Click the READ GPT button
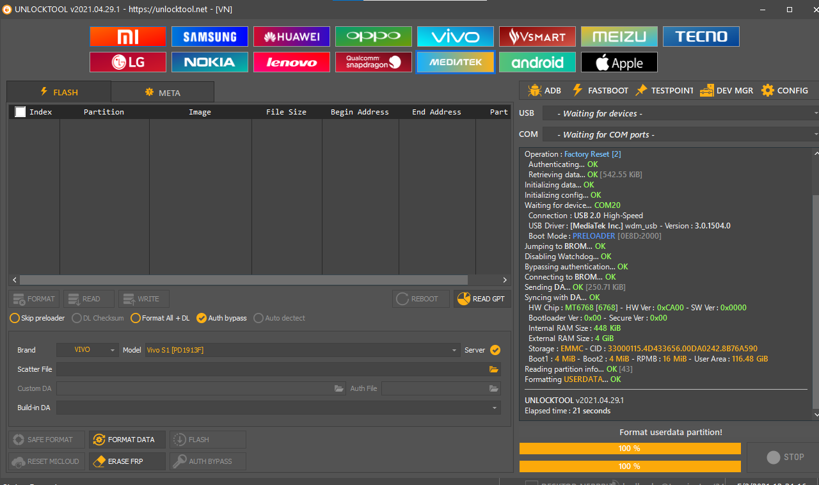This screenshot has height=485, width=819. point(482,299)
